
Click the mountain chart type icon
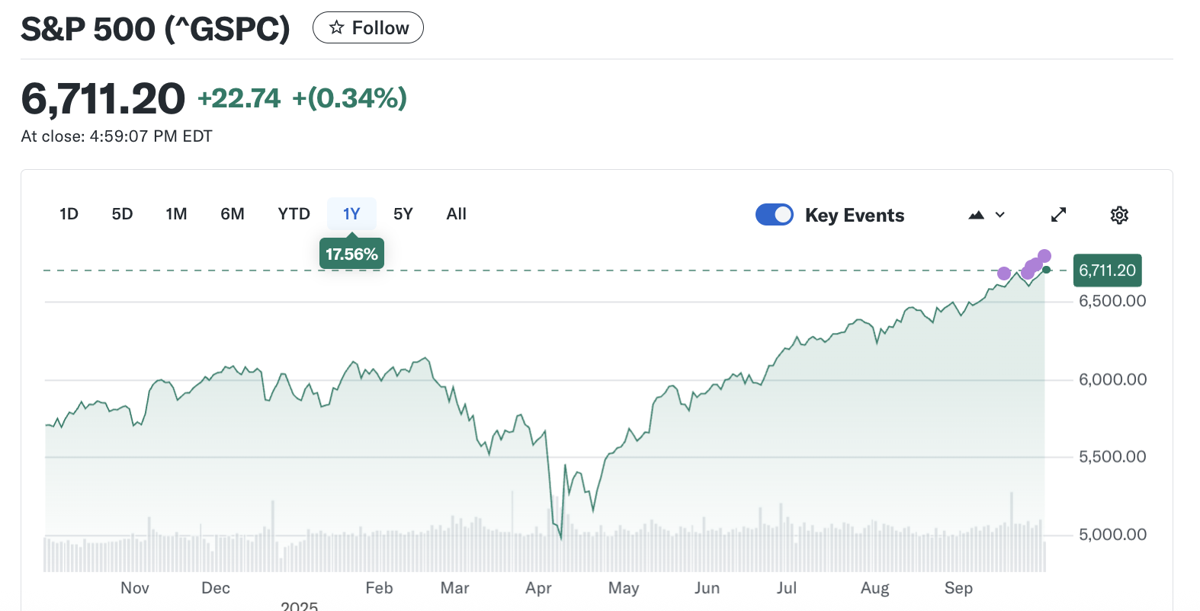tap(976, 215)
